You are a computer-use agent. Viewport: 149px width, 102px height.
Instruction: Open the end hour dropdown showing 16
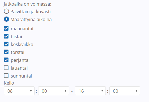90,91
